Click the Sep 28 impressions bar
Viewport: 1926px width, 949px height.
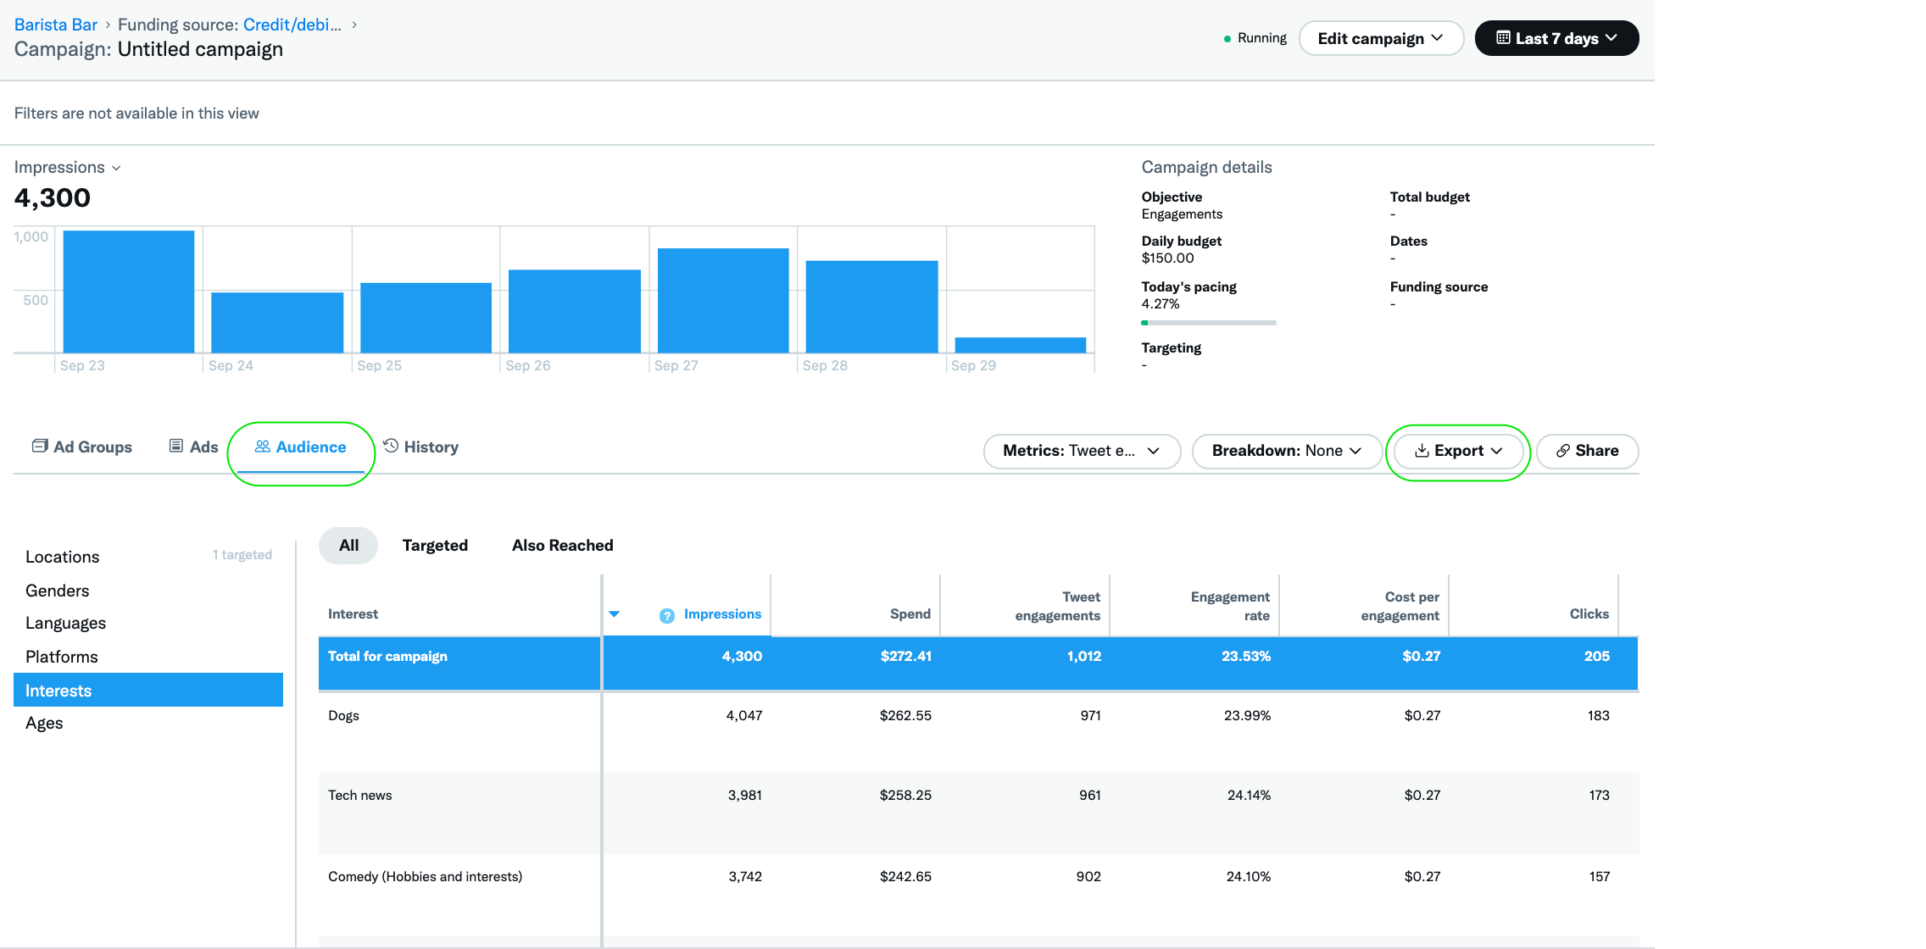pyautogui.click(x=872, y=307)
